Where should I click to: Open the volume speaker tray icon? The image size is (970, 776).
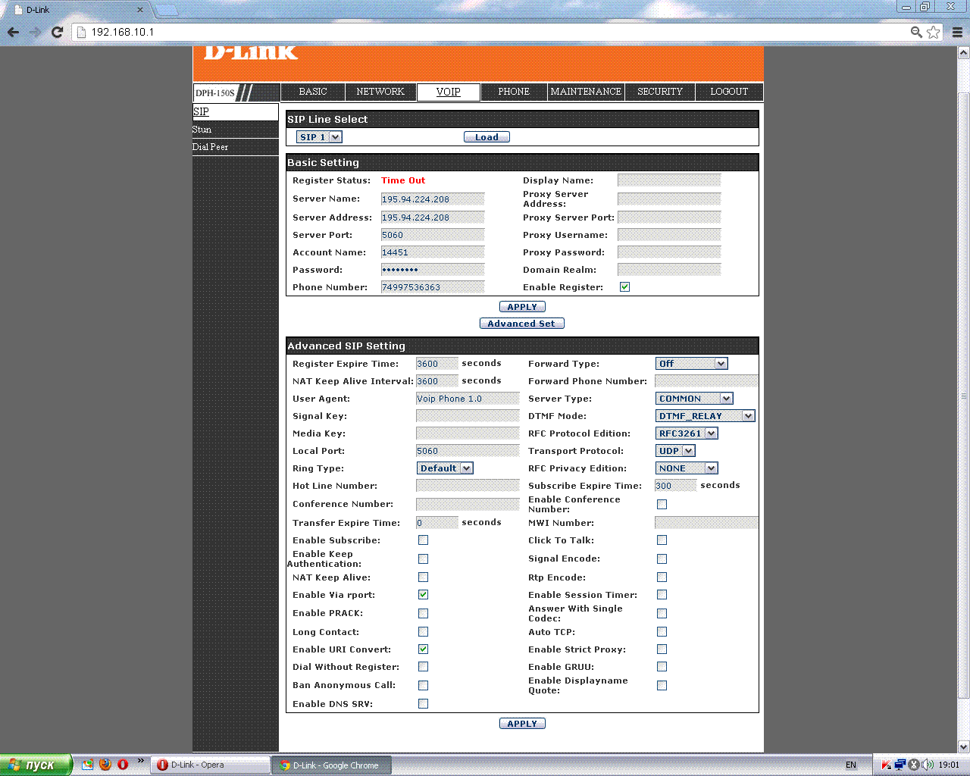pos(927,765)
